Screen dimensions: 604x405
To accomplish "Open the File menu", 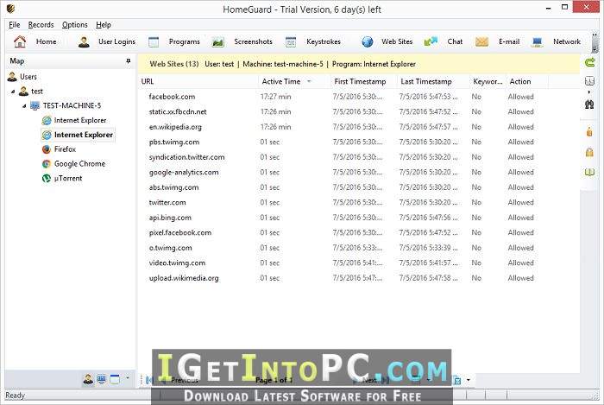I will 15,25.
